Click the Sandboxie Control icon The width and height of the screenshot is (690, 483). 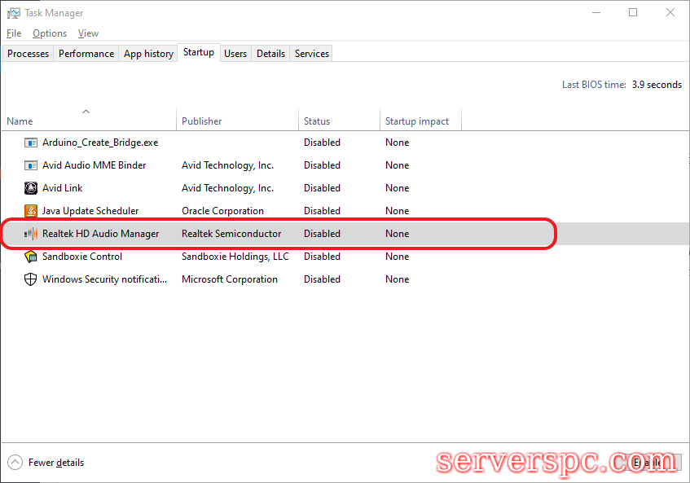31,257
